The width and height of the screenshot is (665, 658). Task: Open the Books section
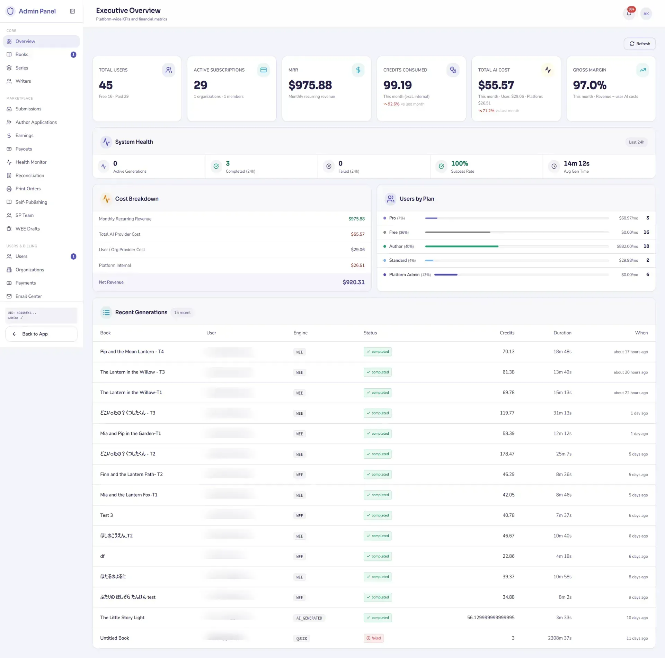point(41,54)
